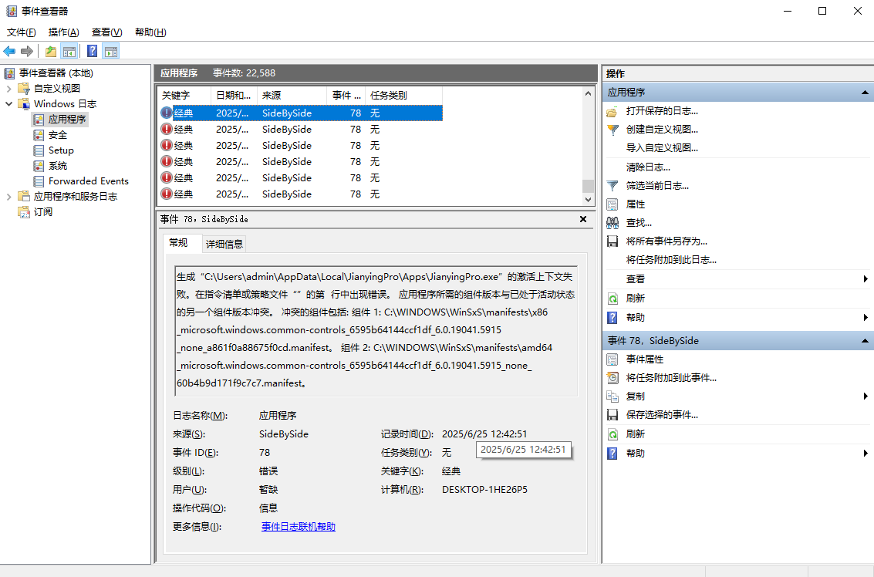This screenshot has width=874, height=577.
Task: Collapse the Windows 日志 tree node
Action: click(8, 104)
